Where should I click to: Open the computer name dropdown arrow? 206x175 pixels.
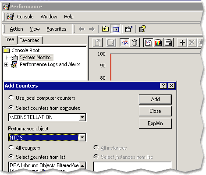pos(82,117)
